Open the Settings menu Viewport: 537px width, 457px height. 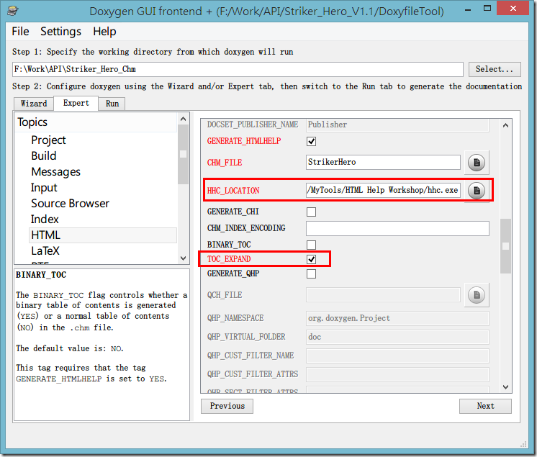[x=60, y=32]
